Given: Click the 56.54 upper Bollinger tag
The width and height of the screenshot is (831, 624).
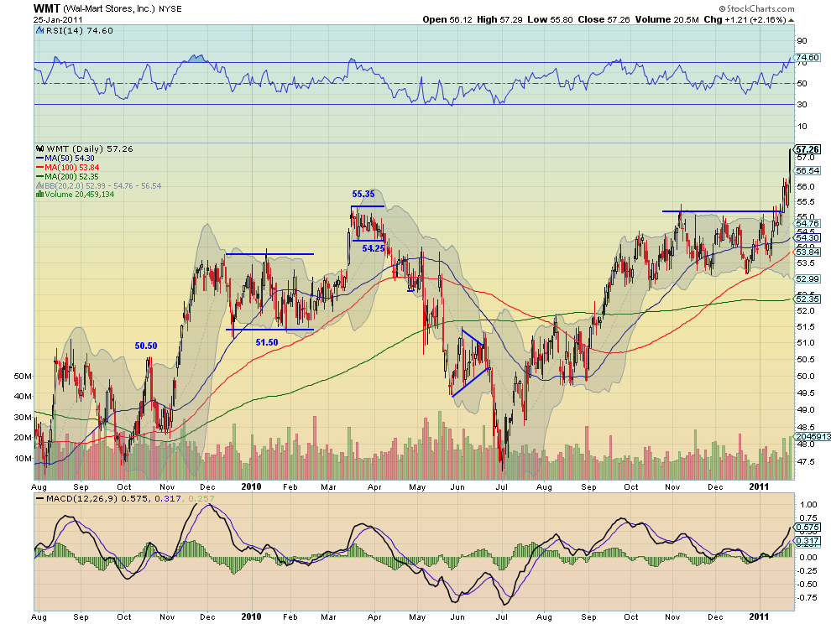Looking at the screenshot, I should point(807,170).
